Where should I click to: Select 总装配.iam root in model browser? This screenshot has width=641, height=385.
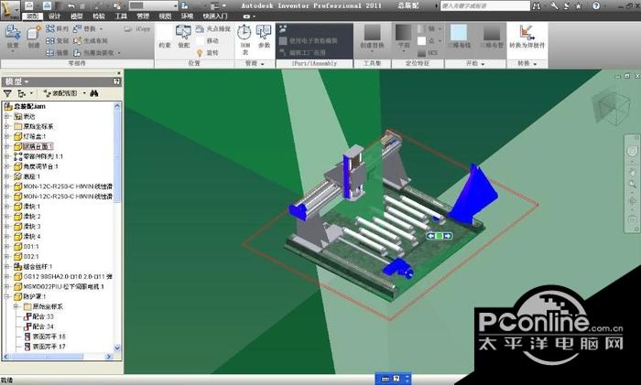29,106
